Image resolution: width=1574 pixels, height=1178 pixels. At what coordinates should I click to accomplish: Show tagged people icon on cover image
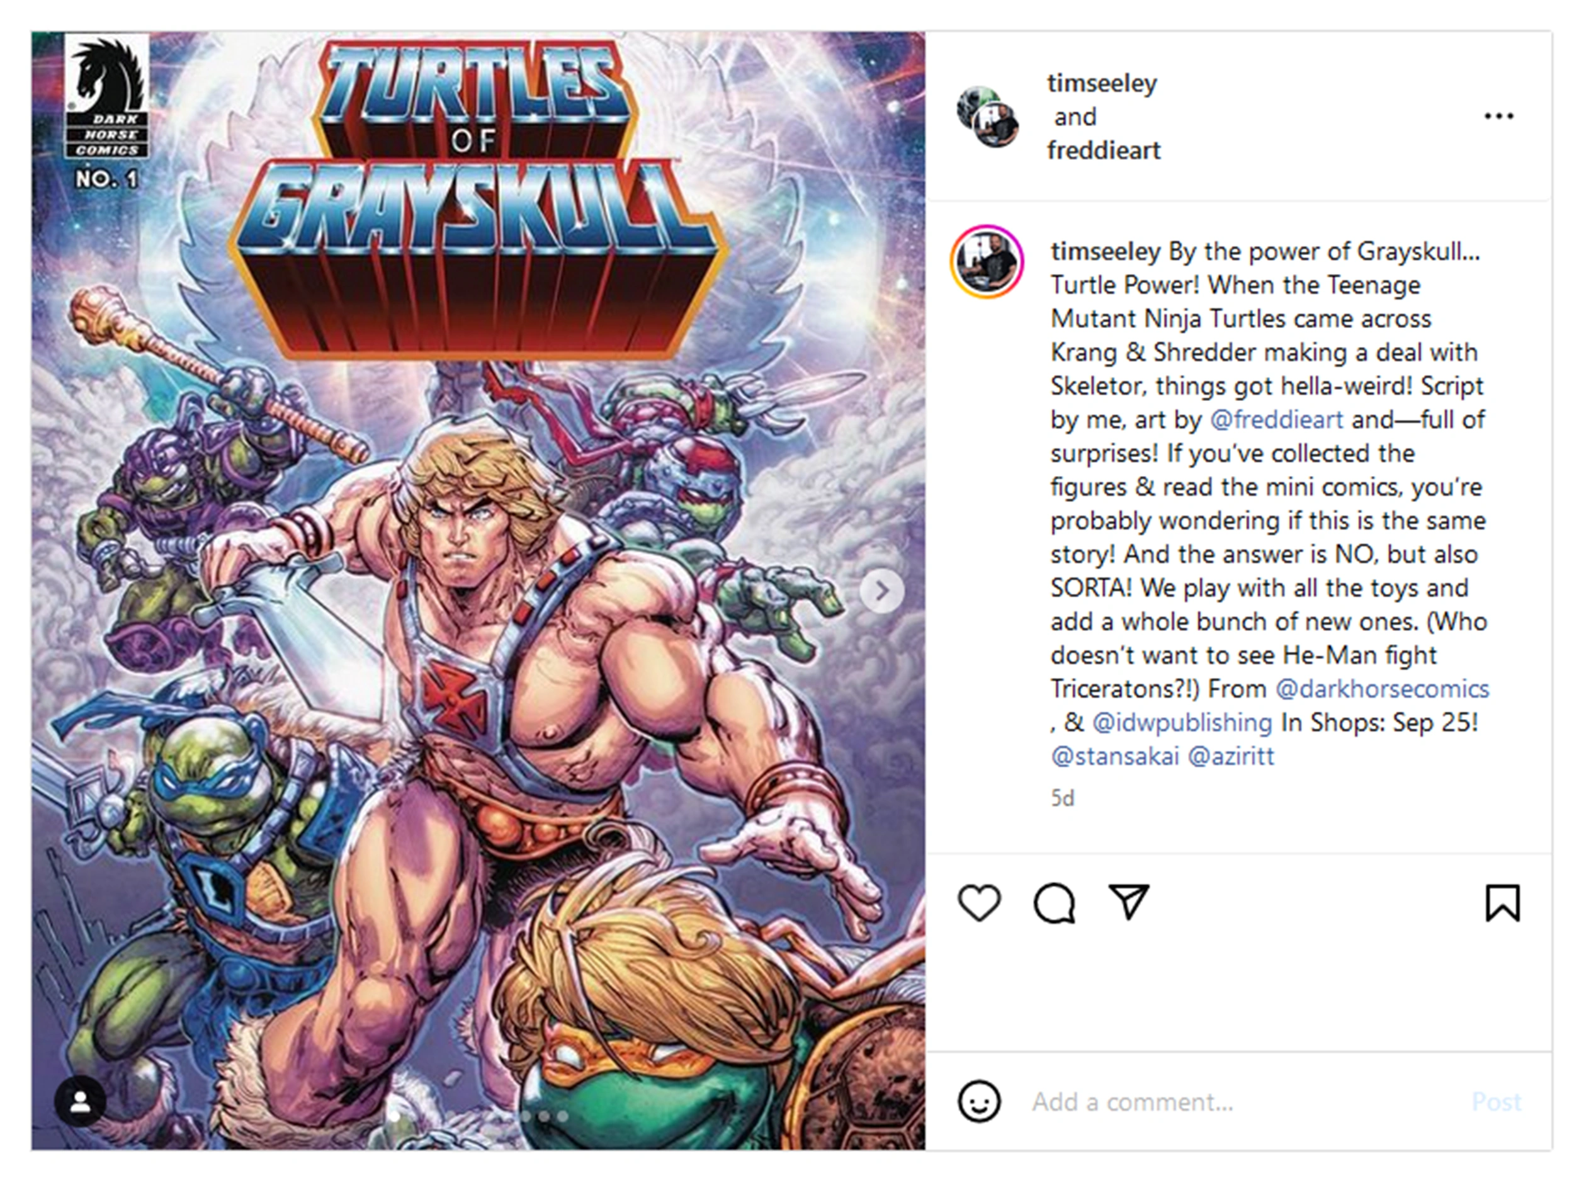click(x=81, y=1101)
